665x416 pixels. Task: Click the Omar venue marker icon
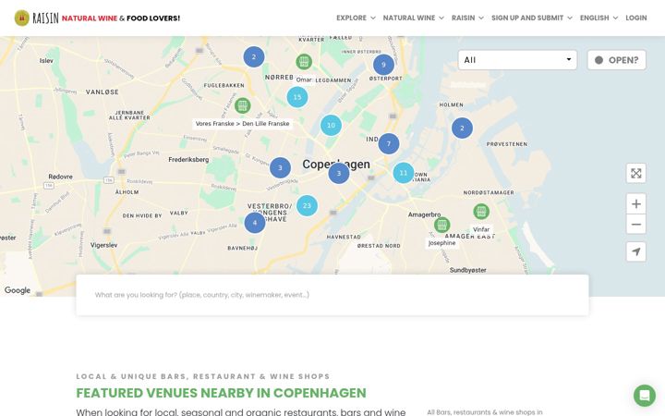click(x=304, y=62)
